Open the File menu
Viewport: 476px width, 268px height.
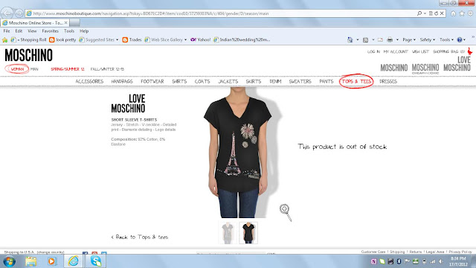(x=7, y=31)
